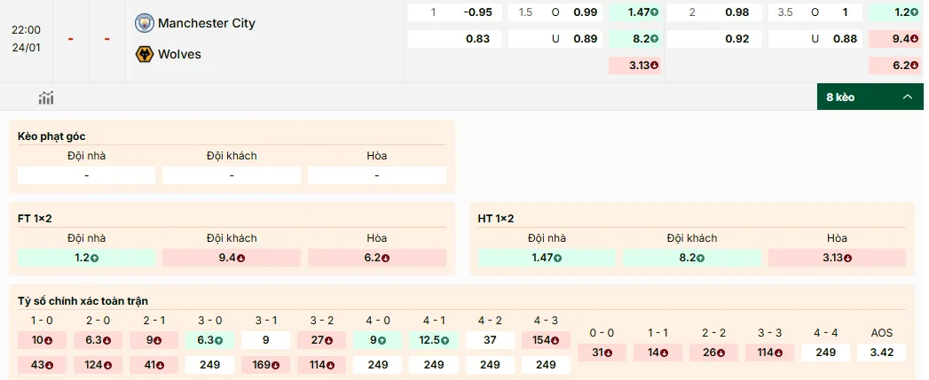Choose correct score 3-0 odds 6.3
Image resolution: width=929 pixels, height=380 pixels.
(209, 340)
